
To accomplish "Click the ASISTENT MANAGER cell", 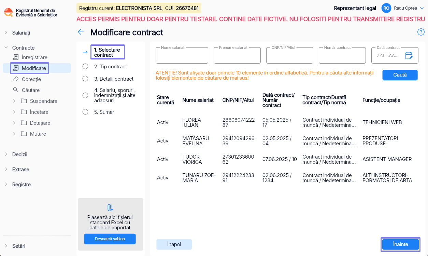I will (x=387, y=159).
